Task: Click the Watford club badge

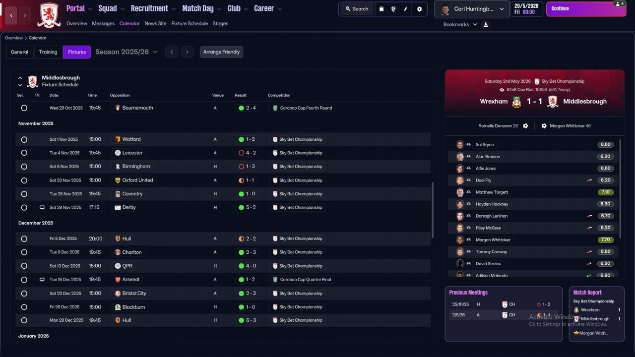Action: (118, 139)
